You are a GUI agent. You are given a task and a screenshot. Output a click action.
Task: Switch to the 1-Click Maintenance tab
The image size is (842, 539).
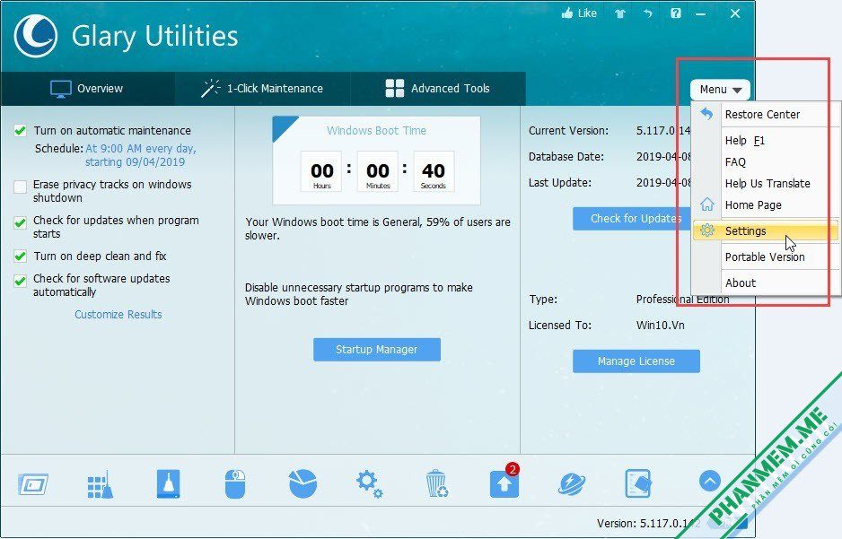click(x=263, y=89)
